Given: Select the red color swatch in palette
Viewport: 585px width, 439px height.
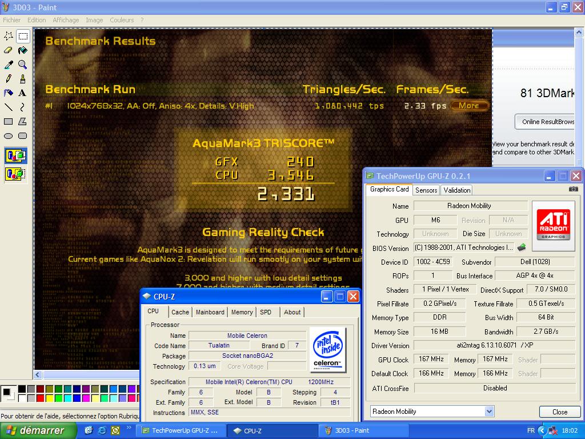Looking at the screenshot, I should (x=41, y=398).
